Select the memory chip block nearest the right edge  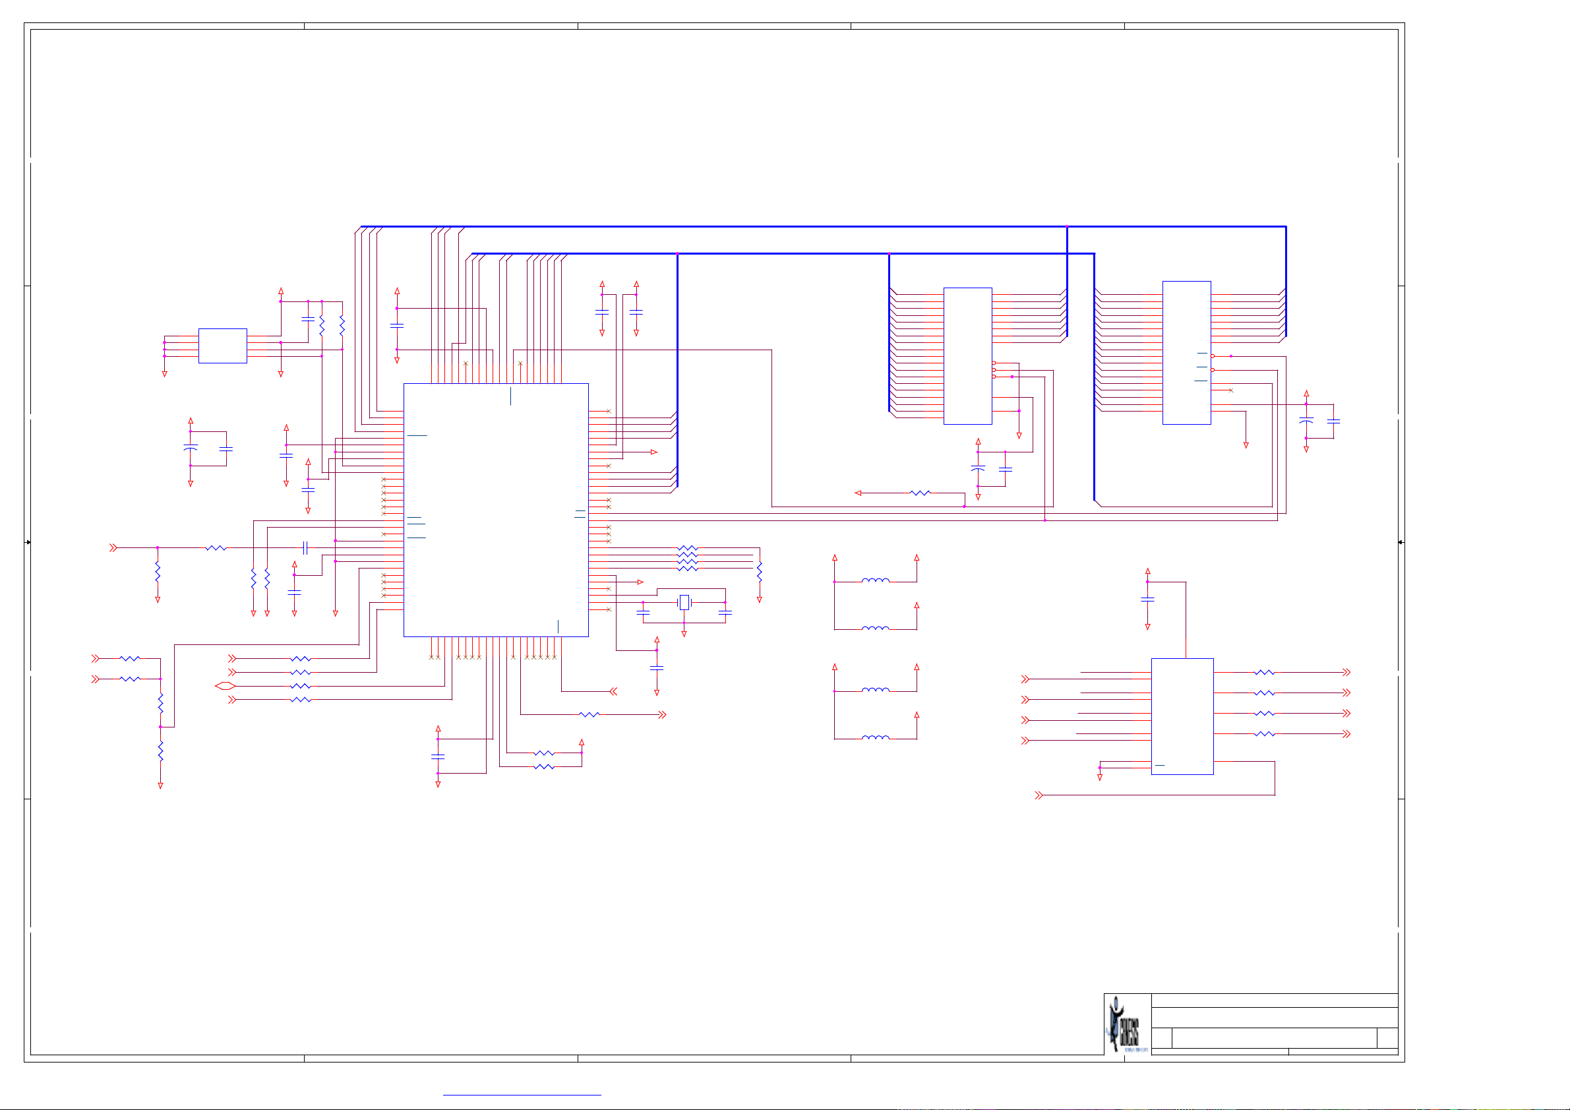pyautogui.click(x=1186, y=353)
